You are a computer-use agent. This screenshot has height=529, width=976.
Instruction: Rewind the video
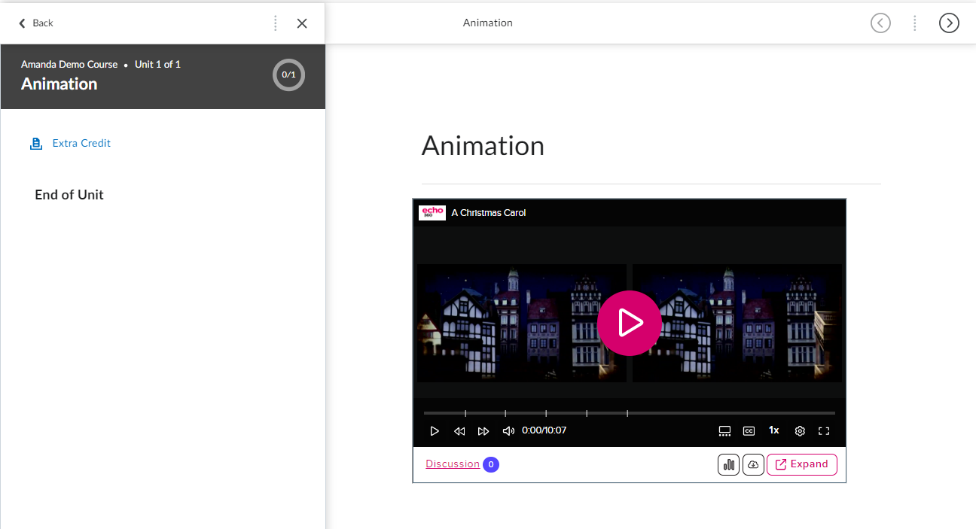coord(459,431)
